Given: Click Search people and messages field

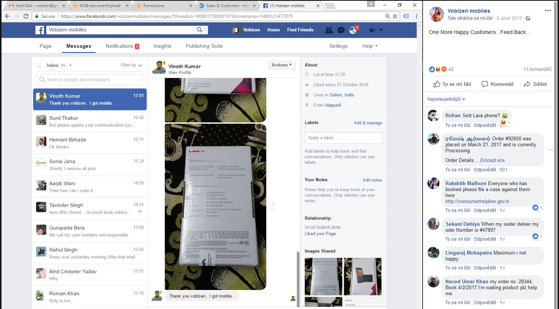Looking at the screenshot, I should click(90, 79).
